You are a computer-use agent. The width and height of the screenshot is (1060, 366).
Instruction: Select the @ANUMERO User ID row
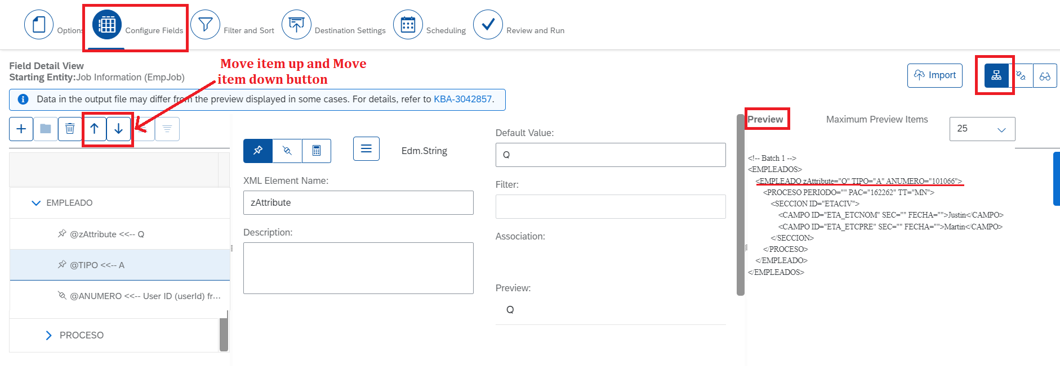(120, 296)
